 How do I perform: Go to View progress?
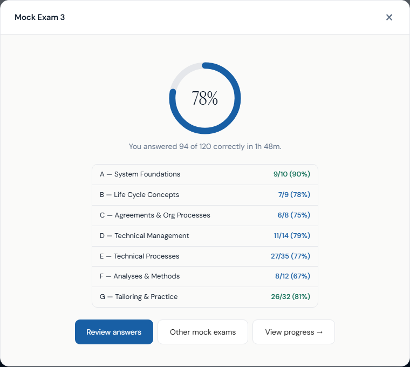pyautogui.click(x=293, y=332)
